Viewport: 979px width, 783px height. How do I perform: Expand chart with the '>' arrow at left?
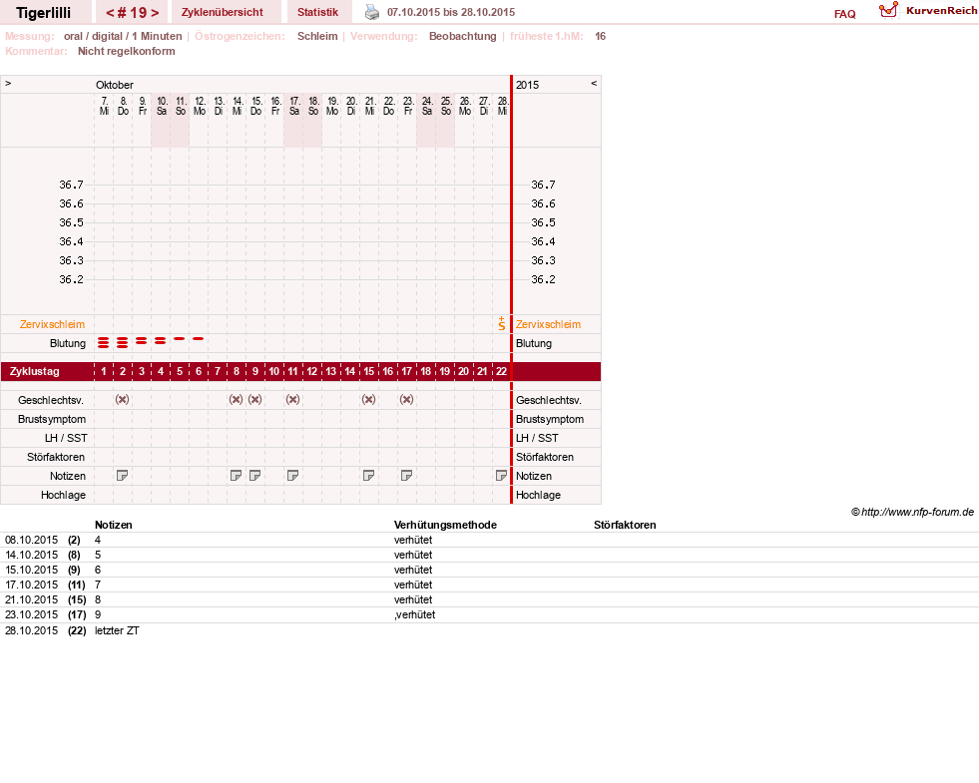pyautogui.click(x=8, y=83)
